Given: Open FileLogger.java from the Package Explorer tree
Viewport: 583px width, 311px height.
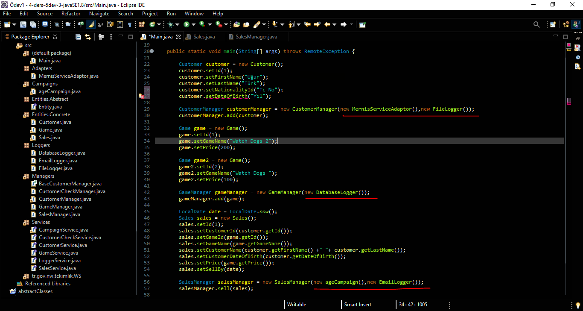Looking at the screenshot, I should [x=55, y=168].
